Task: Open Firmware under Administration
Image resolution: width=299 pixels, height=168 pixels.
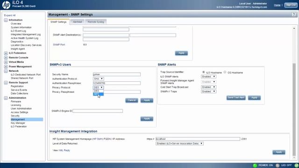Action: [16, 102]
